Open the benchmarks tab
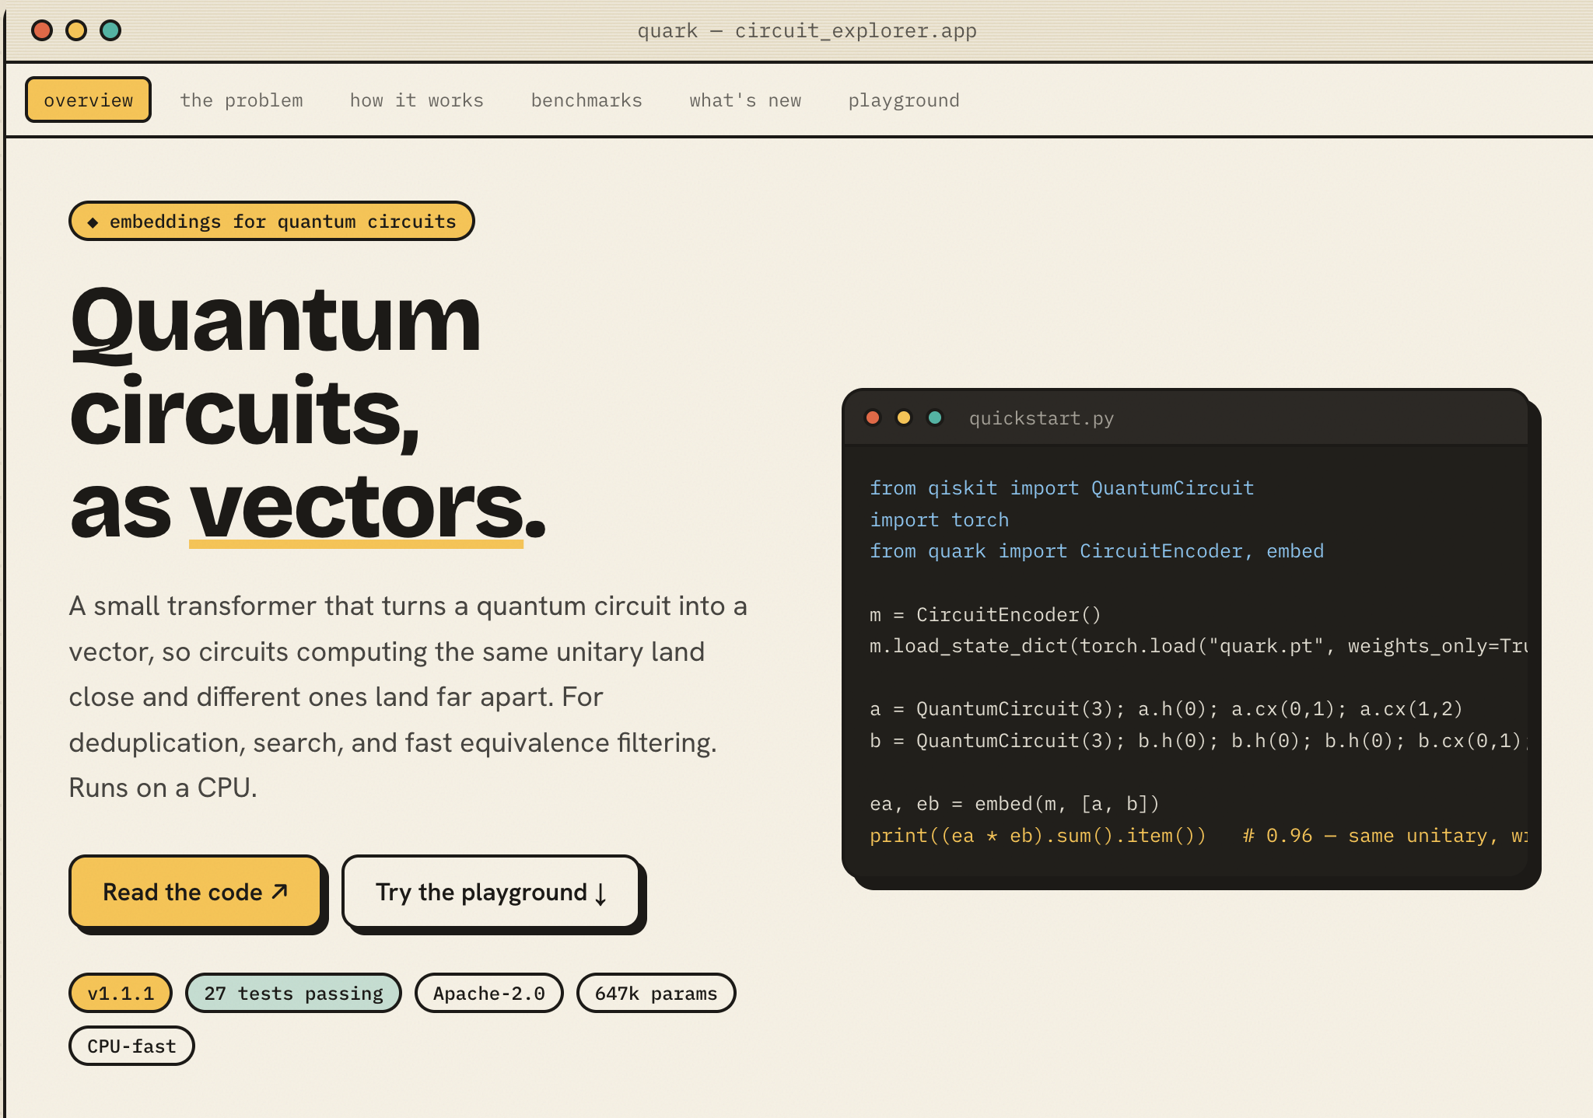This screenshot has width=1593, height=1118. pyautogui.click(x=586, y=100)
